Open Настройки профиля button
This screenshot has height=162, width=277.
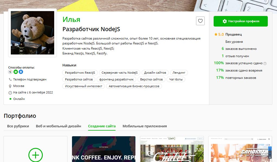241,21
